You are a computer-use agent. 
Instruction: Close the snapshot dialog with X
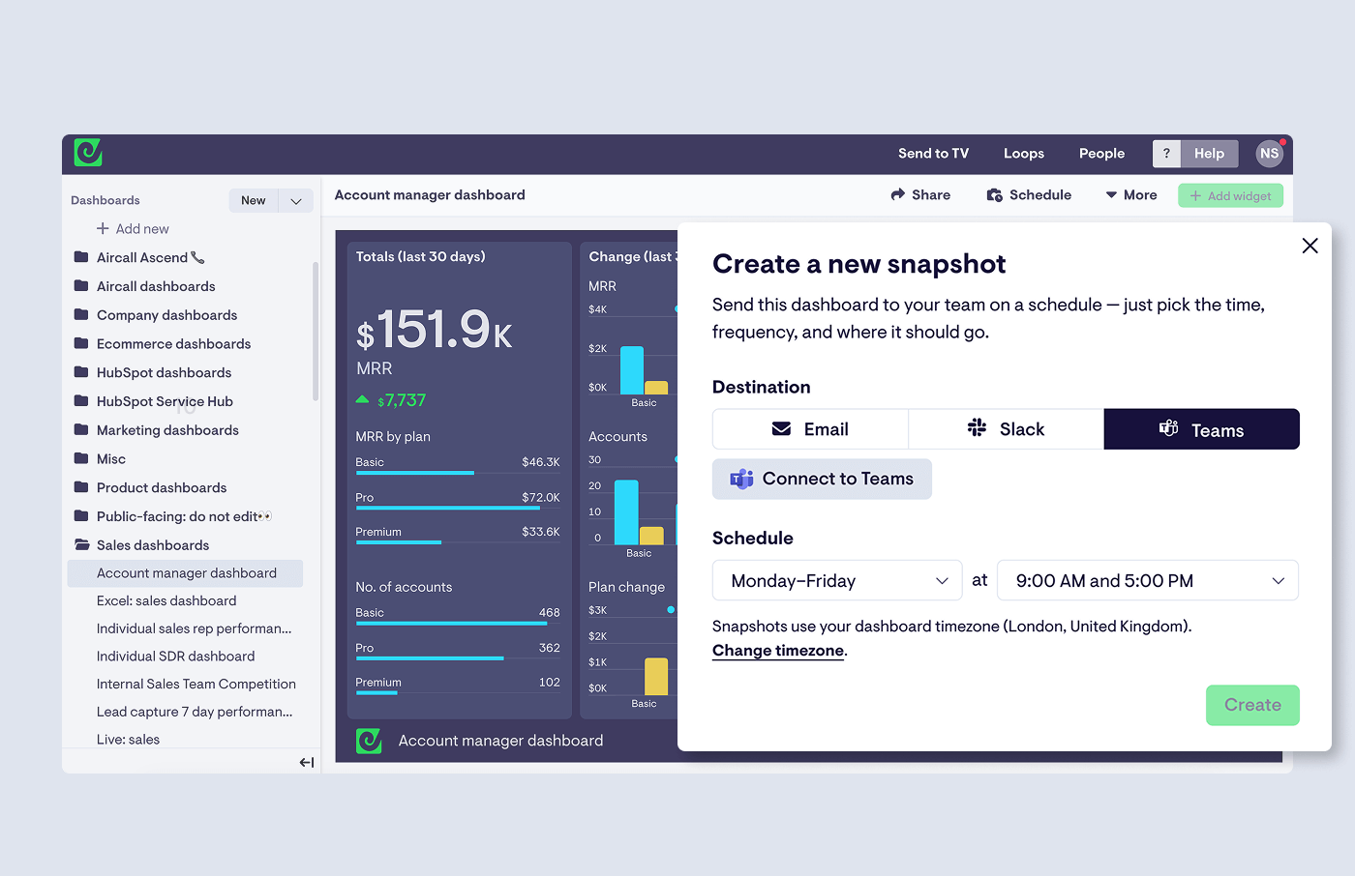point(1310,246)
